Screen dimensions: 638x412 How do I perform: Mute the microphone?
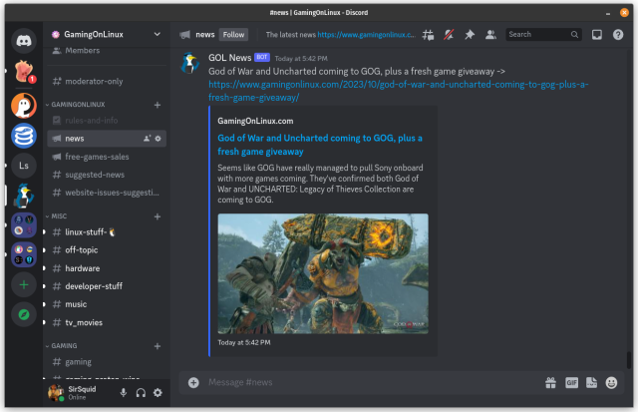pos(124,392)
